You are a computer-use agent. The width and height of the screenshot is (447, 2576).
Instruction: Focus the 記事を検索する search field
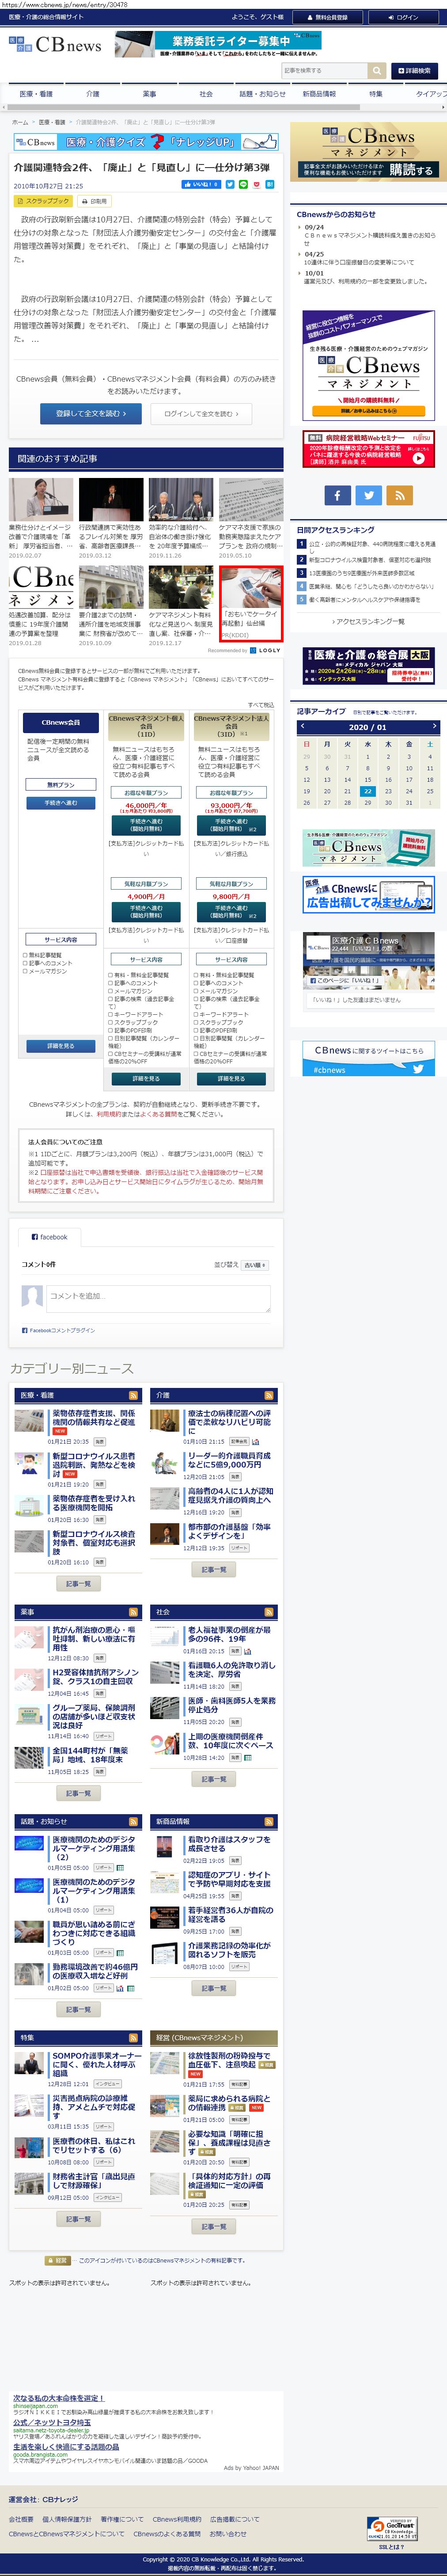click(x=324, y=71)
